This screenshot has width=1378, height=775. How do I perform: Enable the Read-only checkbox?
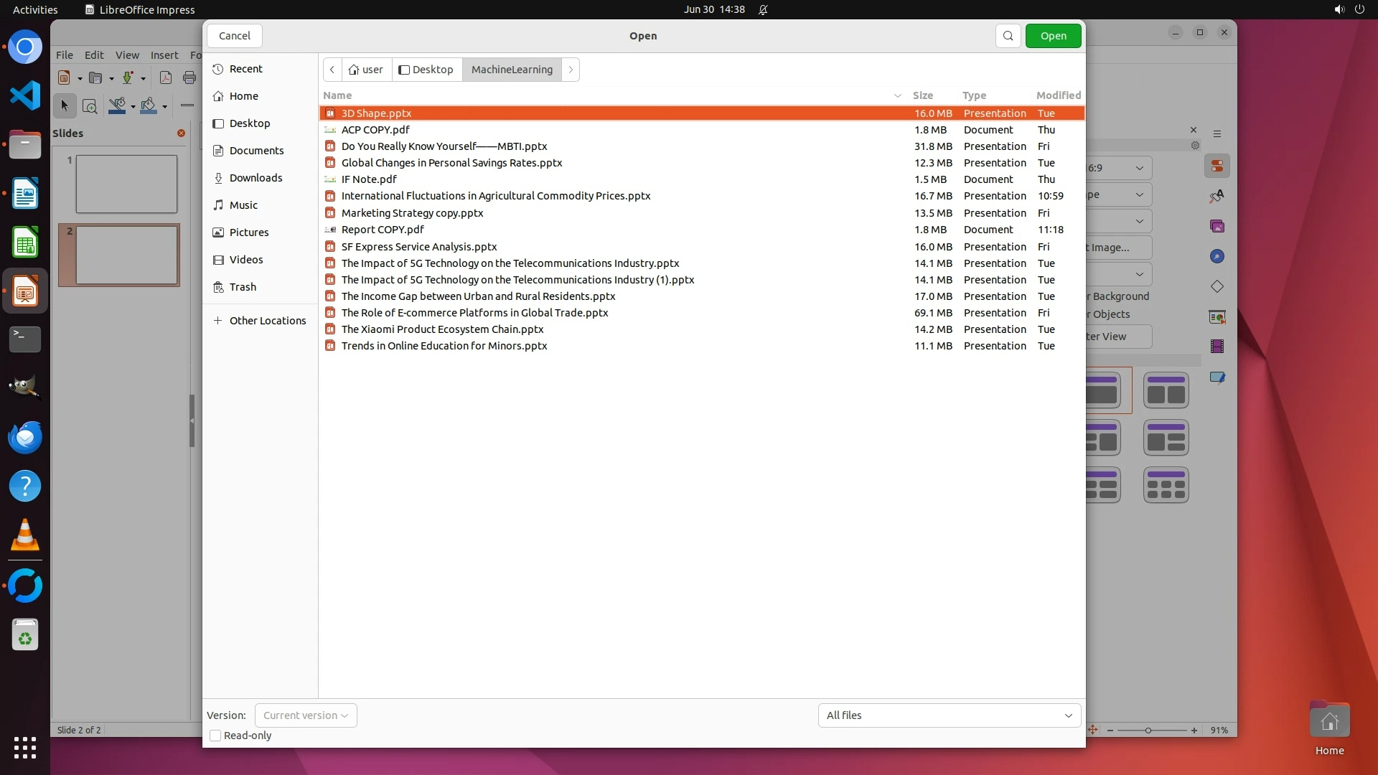click(x=215, y=736)
